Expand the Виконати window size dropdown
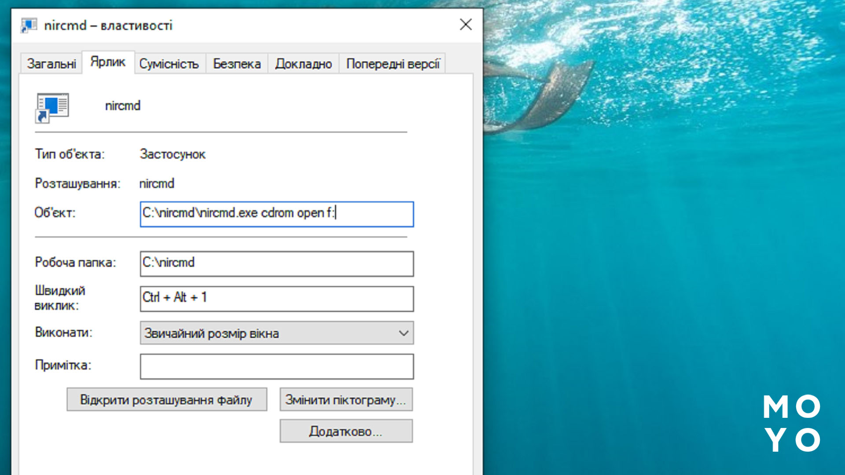Screen dimensions: 845x475 point(277,333)
